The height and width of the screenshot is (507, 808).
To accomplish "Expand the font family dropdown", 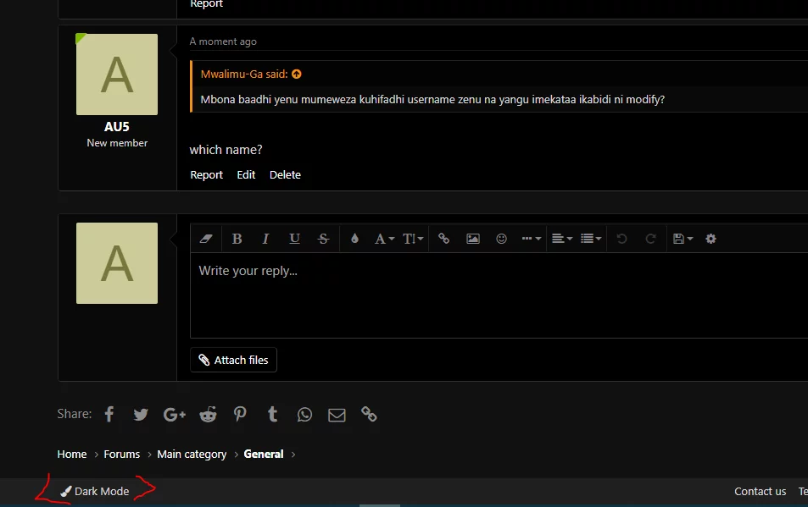I will click(384, 239).
